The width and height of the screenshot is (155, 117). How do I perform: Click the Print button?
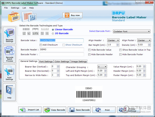(104, 110)
